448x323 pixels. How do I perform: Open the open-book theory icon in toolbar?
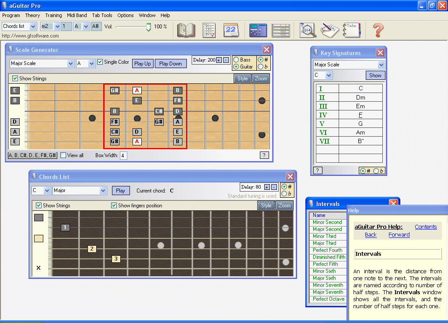coord(186,30)
